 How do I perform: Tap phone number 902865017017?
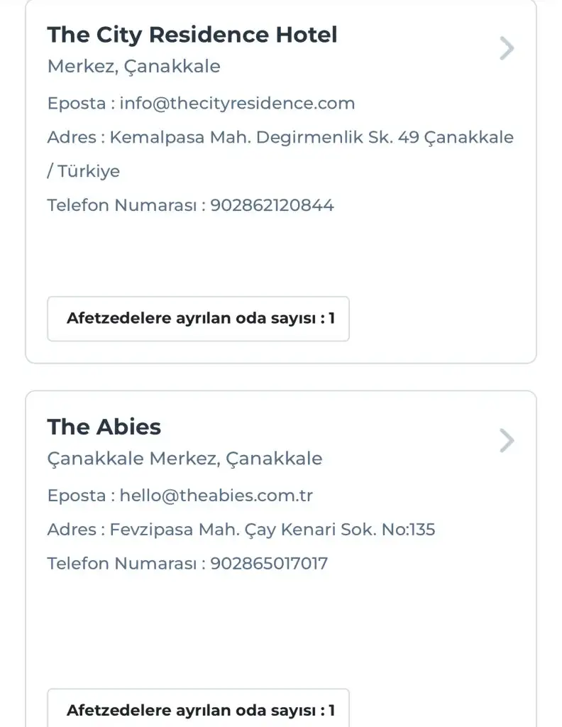pos(269,564)
